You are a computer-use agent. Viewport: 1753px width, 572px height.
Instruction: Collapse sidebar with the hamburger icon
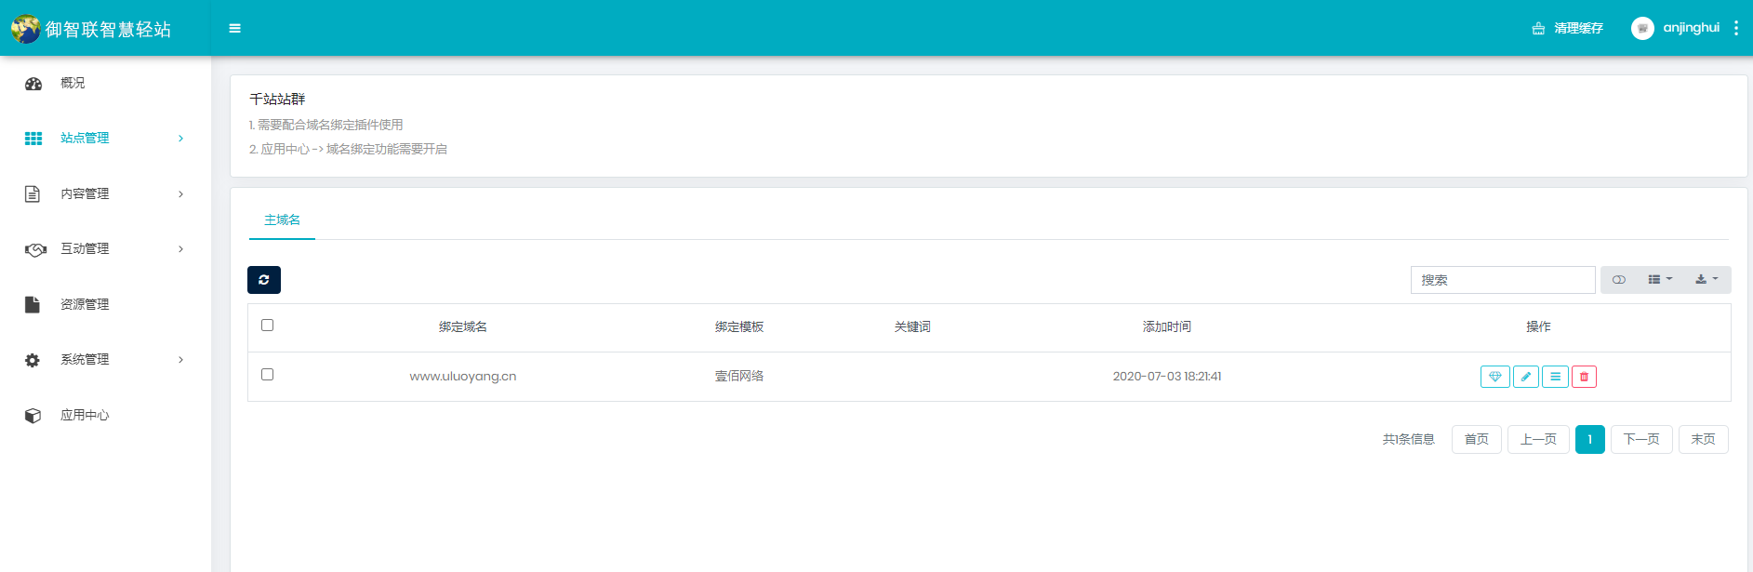235,28
